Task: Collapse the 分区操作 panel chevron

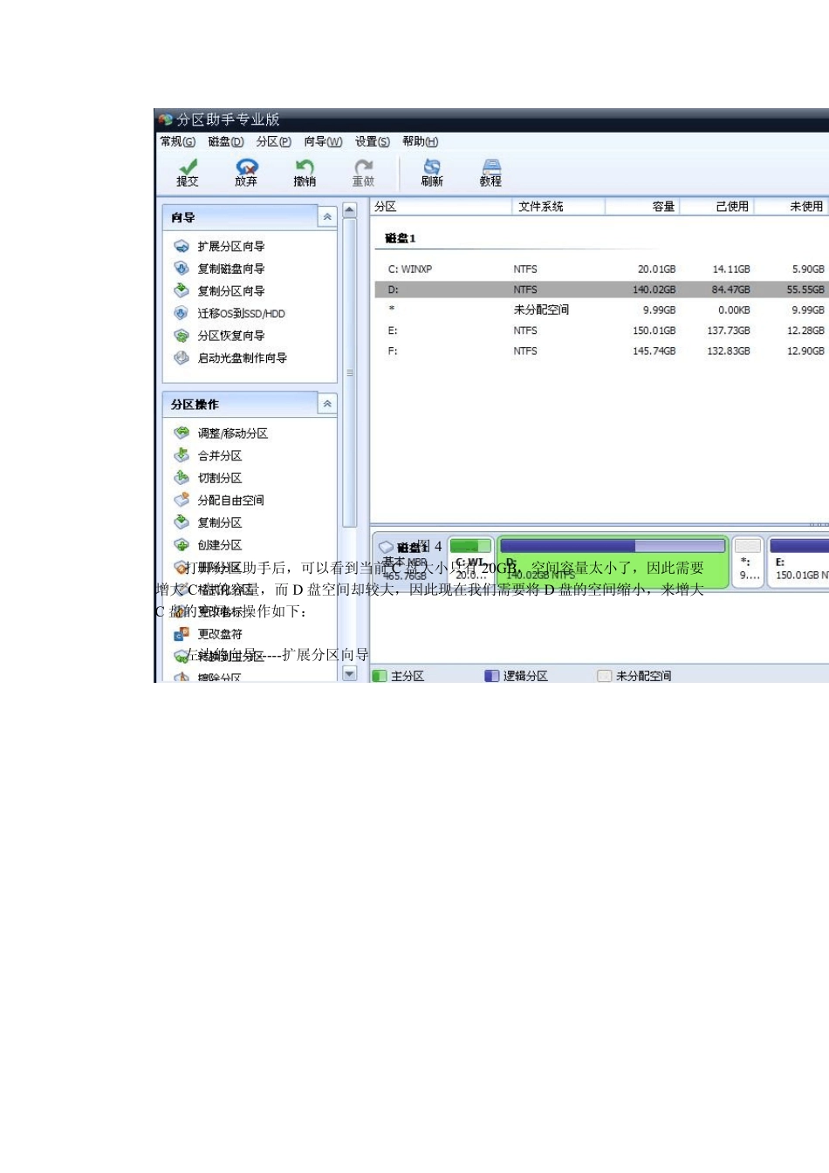Action: (327, 404)
